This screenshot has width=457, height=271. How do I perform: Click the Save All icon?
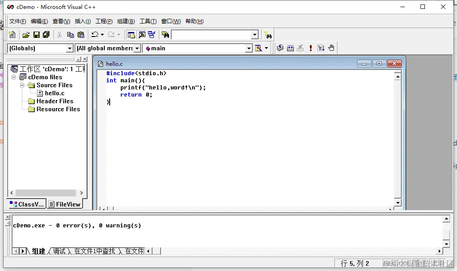46,35
